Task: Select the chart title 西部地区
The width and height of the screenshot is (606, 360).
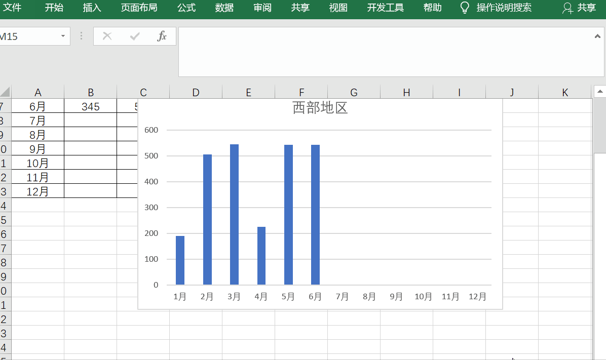Action: tap(320, 108)
